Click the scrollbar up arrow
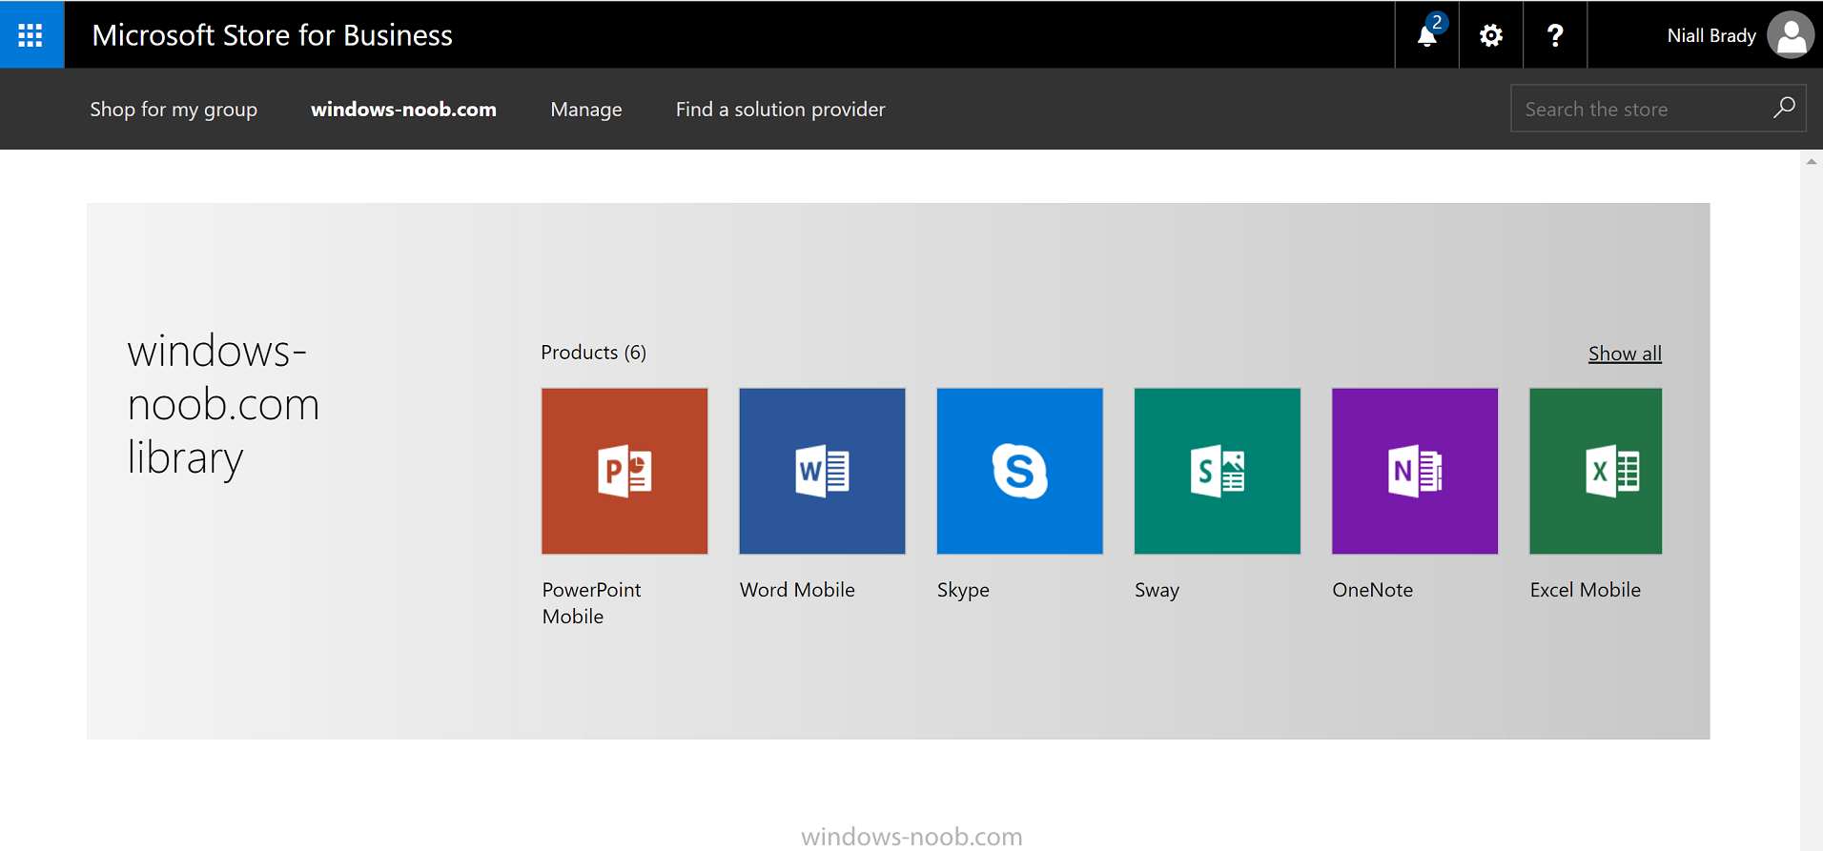 pos(1811,162)
